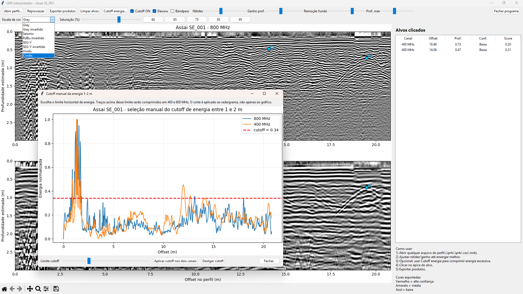Click the Limite cutoff slider handle
523x294 pixels.
coord(89,261)
